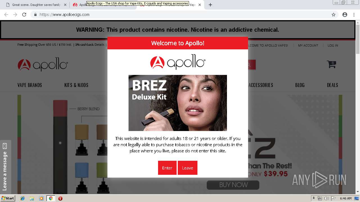Click the BUY NOW button
Screen dimensions: 360x202
233,185
